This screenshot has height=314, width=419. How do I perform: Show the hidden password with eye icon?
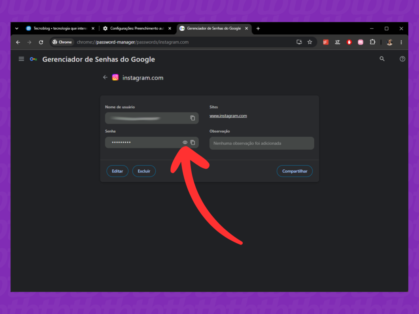tap(185, 142)
